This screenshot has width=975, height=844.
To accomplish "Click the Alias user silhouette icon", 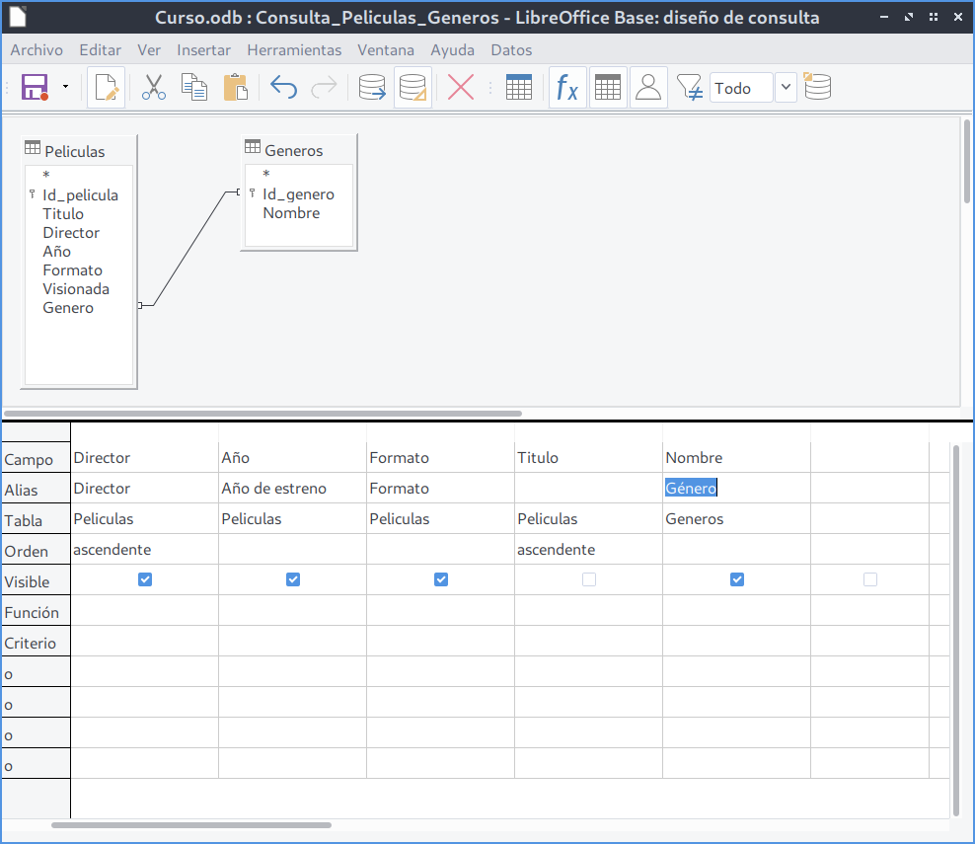I will [x=648, y=88].
